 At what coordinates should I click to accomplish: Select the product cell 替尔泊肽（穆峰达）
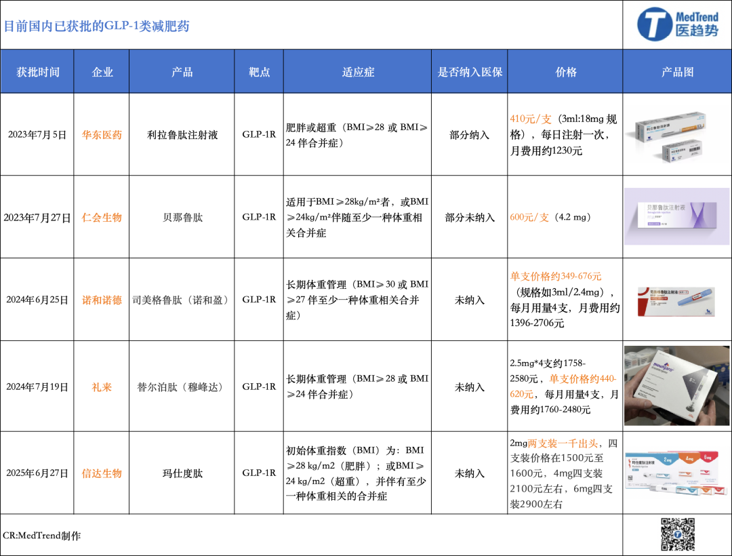click(x=182, y=387)
